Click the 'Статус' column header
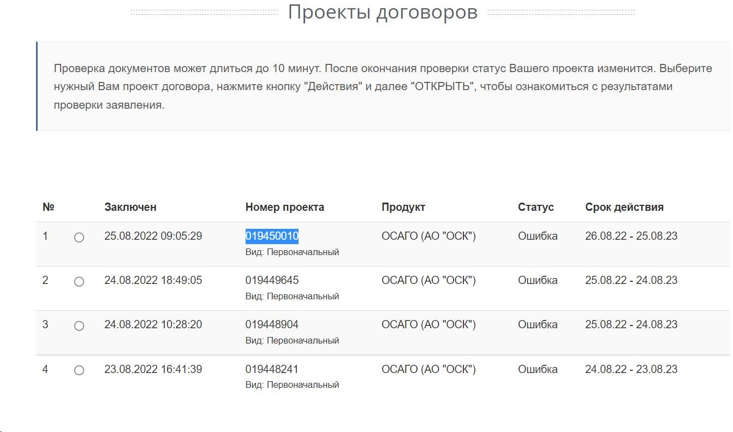 click(536, 207)
